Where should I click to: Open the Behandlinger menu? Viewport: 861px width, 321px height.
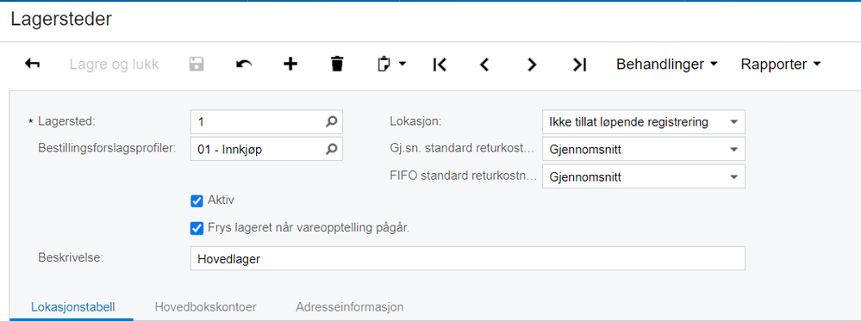click(666, 65)
